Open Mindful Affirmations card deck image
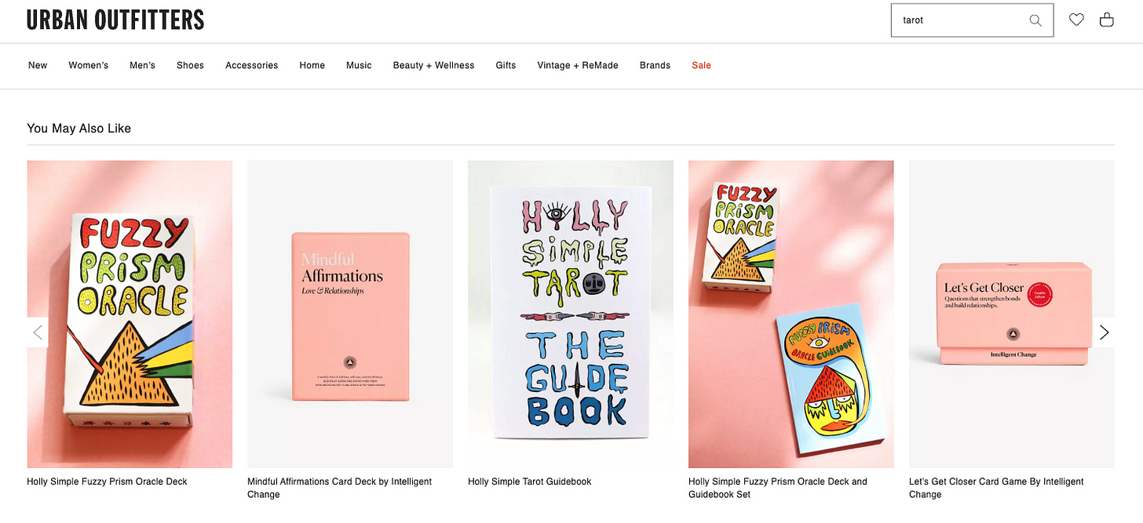Viewport: 1143px width, 523px height. pyautogui.click(x=350, y=314)
